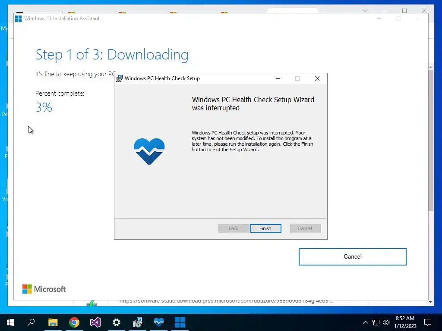This screenshot has height=331, width=442.
Task: Click the 3% percent complete value
Action: pos(44,107)
